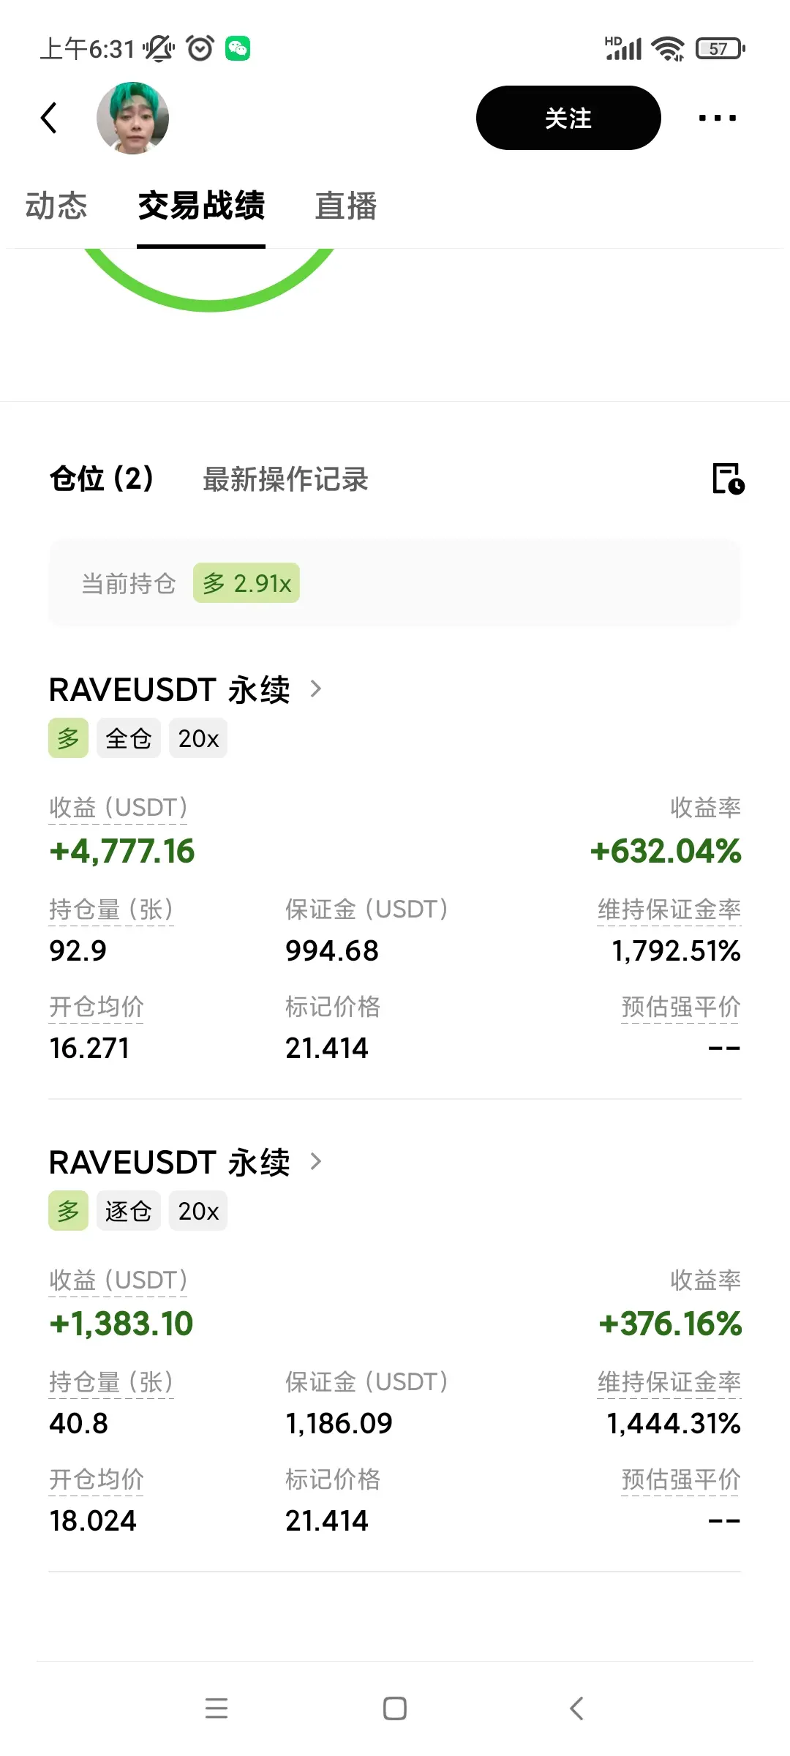
Task: Tap the +1,383.10 profit value
Action: 121,1324
